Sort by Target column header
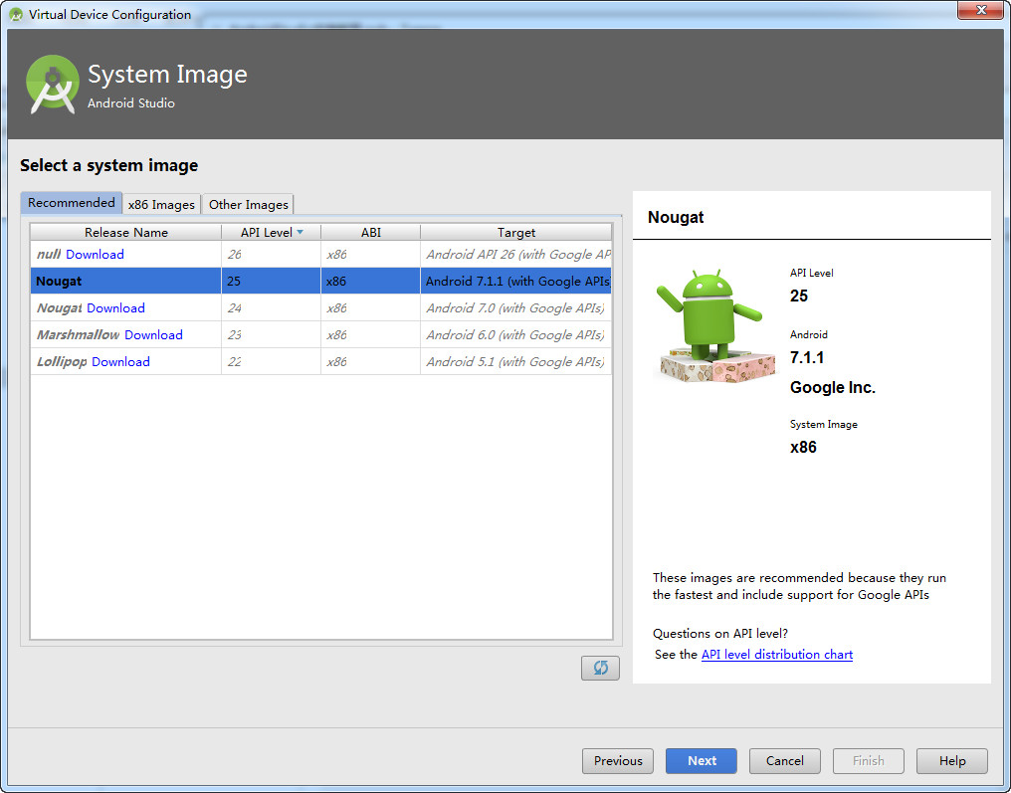The image size is (1011, 793). coord(515,232)
